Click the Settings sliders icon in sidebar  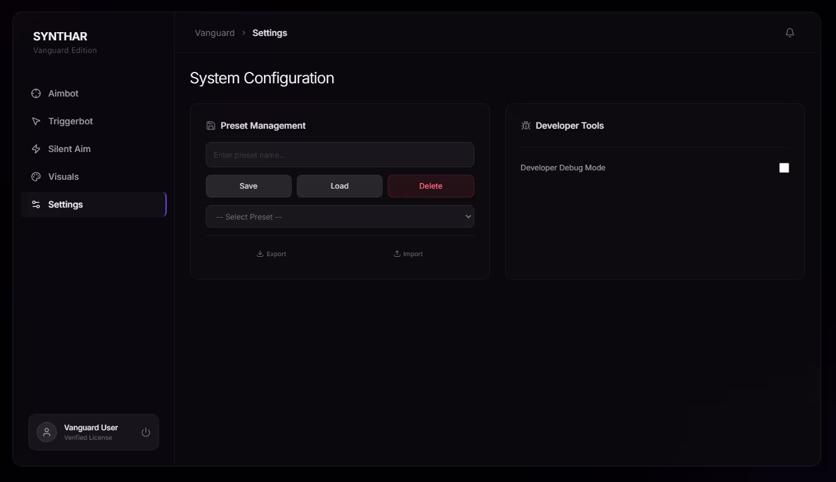(x=36, y=204)
